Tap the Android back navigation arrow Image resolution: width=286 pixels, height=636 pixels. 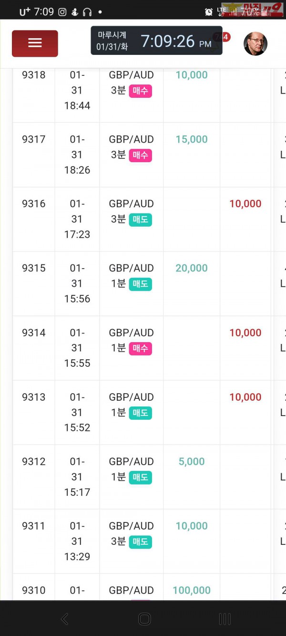coord(65,619)
